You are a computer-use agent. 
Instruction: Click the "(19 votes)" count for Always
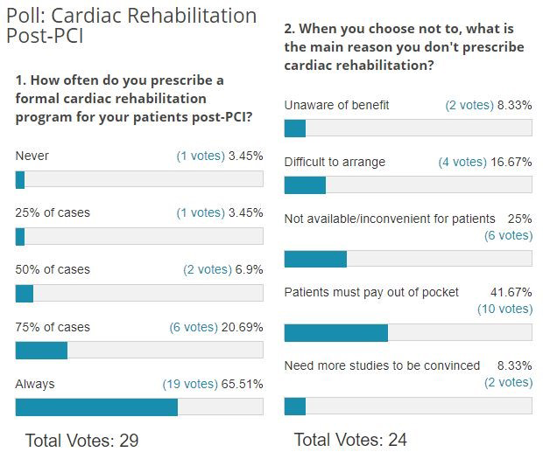coord(190,384)
